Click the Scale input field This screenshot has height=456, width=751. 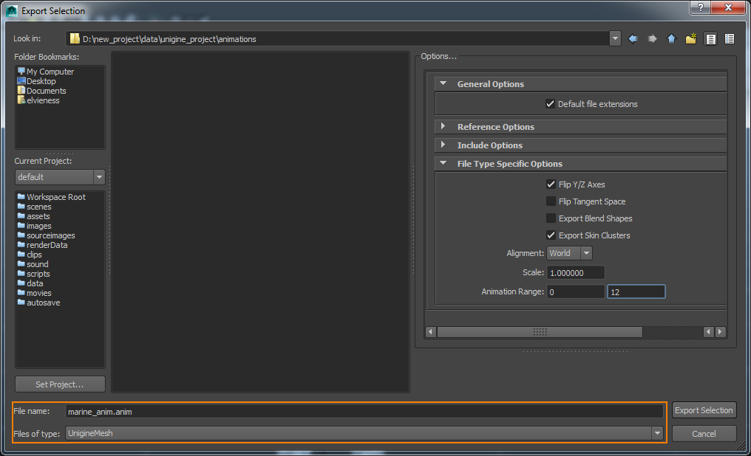pyautogui.click(x=576, y=273)
